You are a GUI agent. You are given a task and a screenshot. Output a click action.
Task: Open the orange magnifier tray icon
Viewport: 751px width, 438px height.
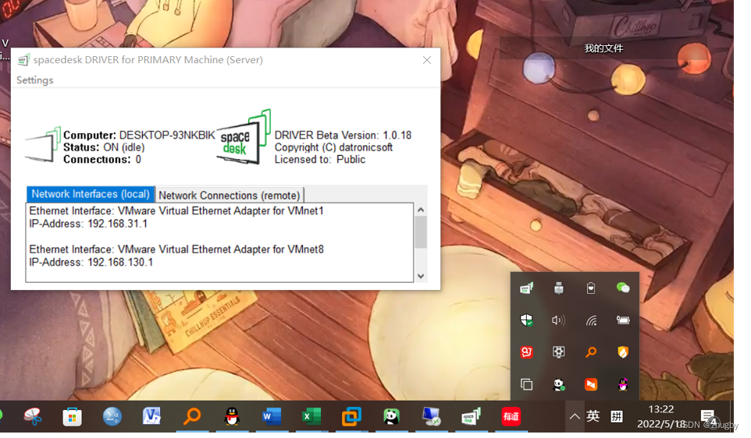click(590, 352)
